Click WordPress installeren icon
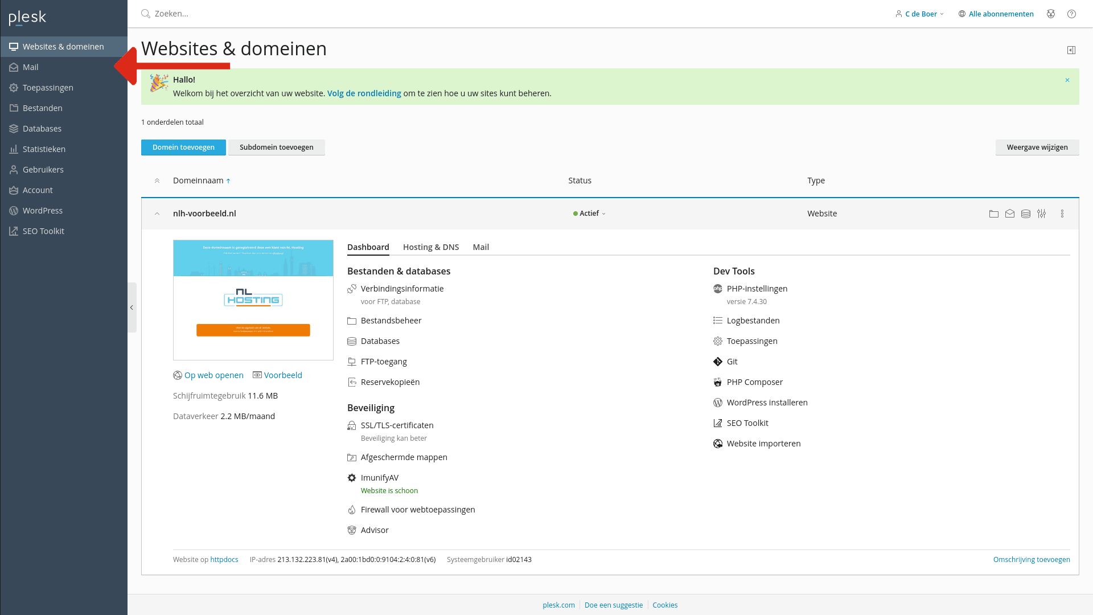Screen dimensions: 1093x615 coord(718,403)
